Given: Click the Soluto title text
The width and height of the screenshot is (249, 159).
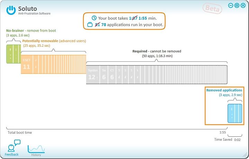Looking at the screenshot, I should pos(28,9).
